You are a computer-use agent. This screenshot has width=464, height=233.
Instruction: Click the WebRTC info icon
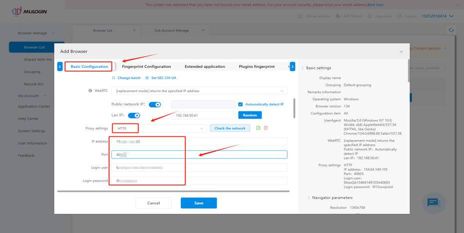click(90, 90)
